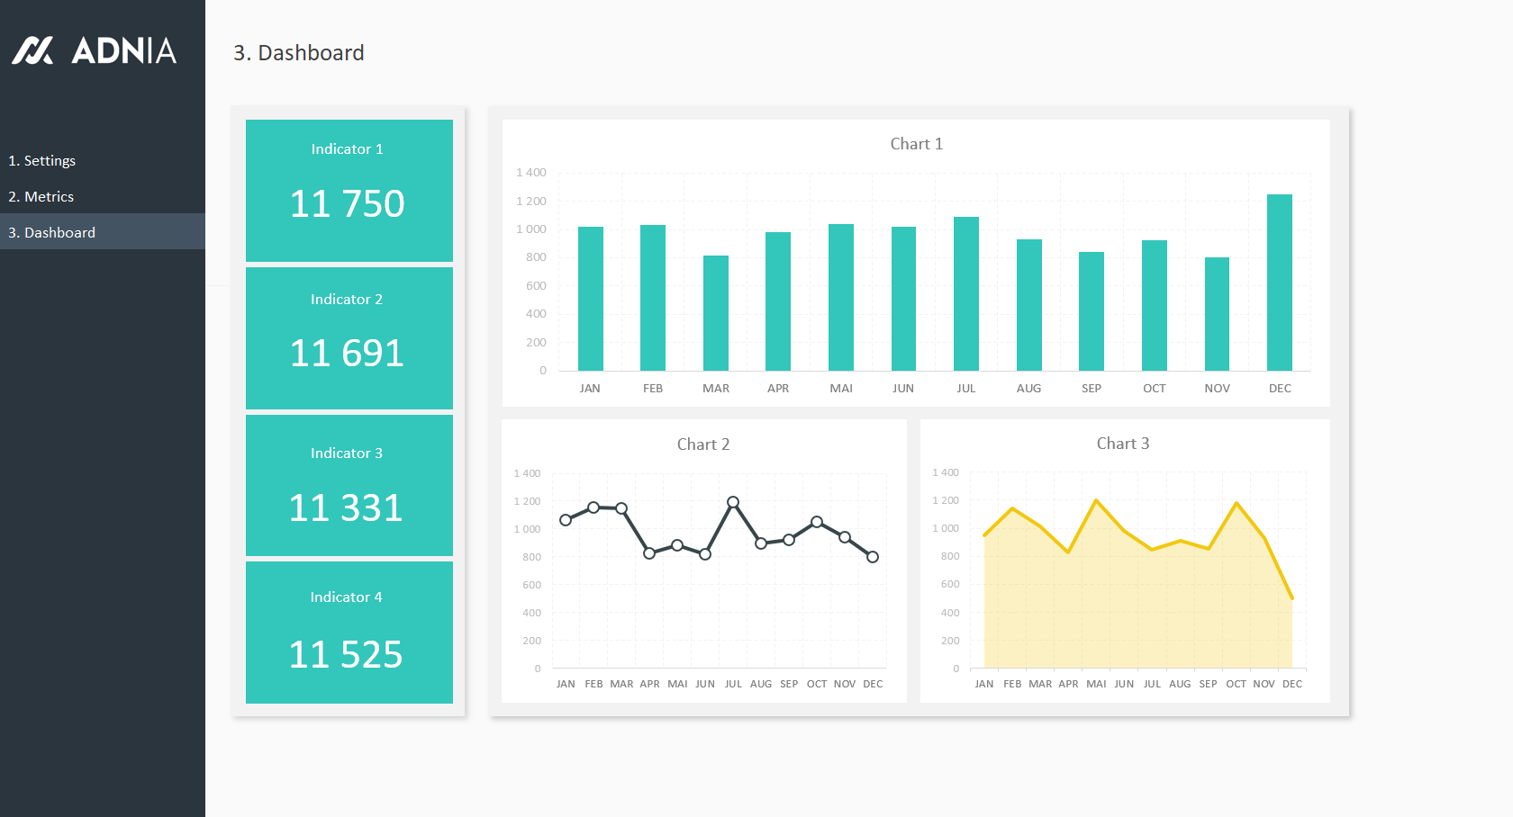Click the Chart 1 title
The width and height of the screenshot is (1513, 817).
tap(916, 144)
